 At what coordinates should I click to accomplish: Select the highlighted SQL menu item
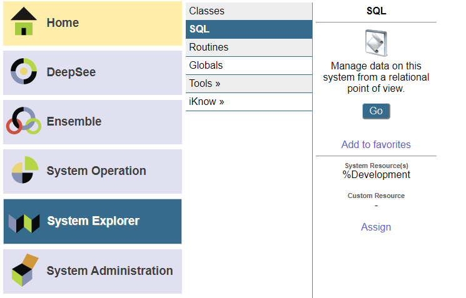[249, 29]
